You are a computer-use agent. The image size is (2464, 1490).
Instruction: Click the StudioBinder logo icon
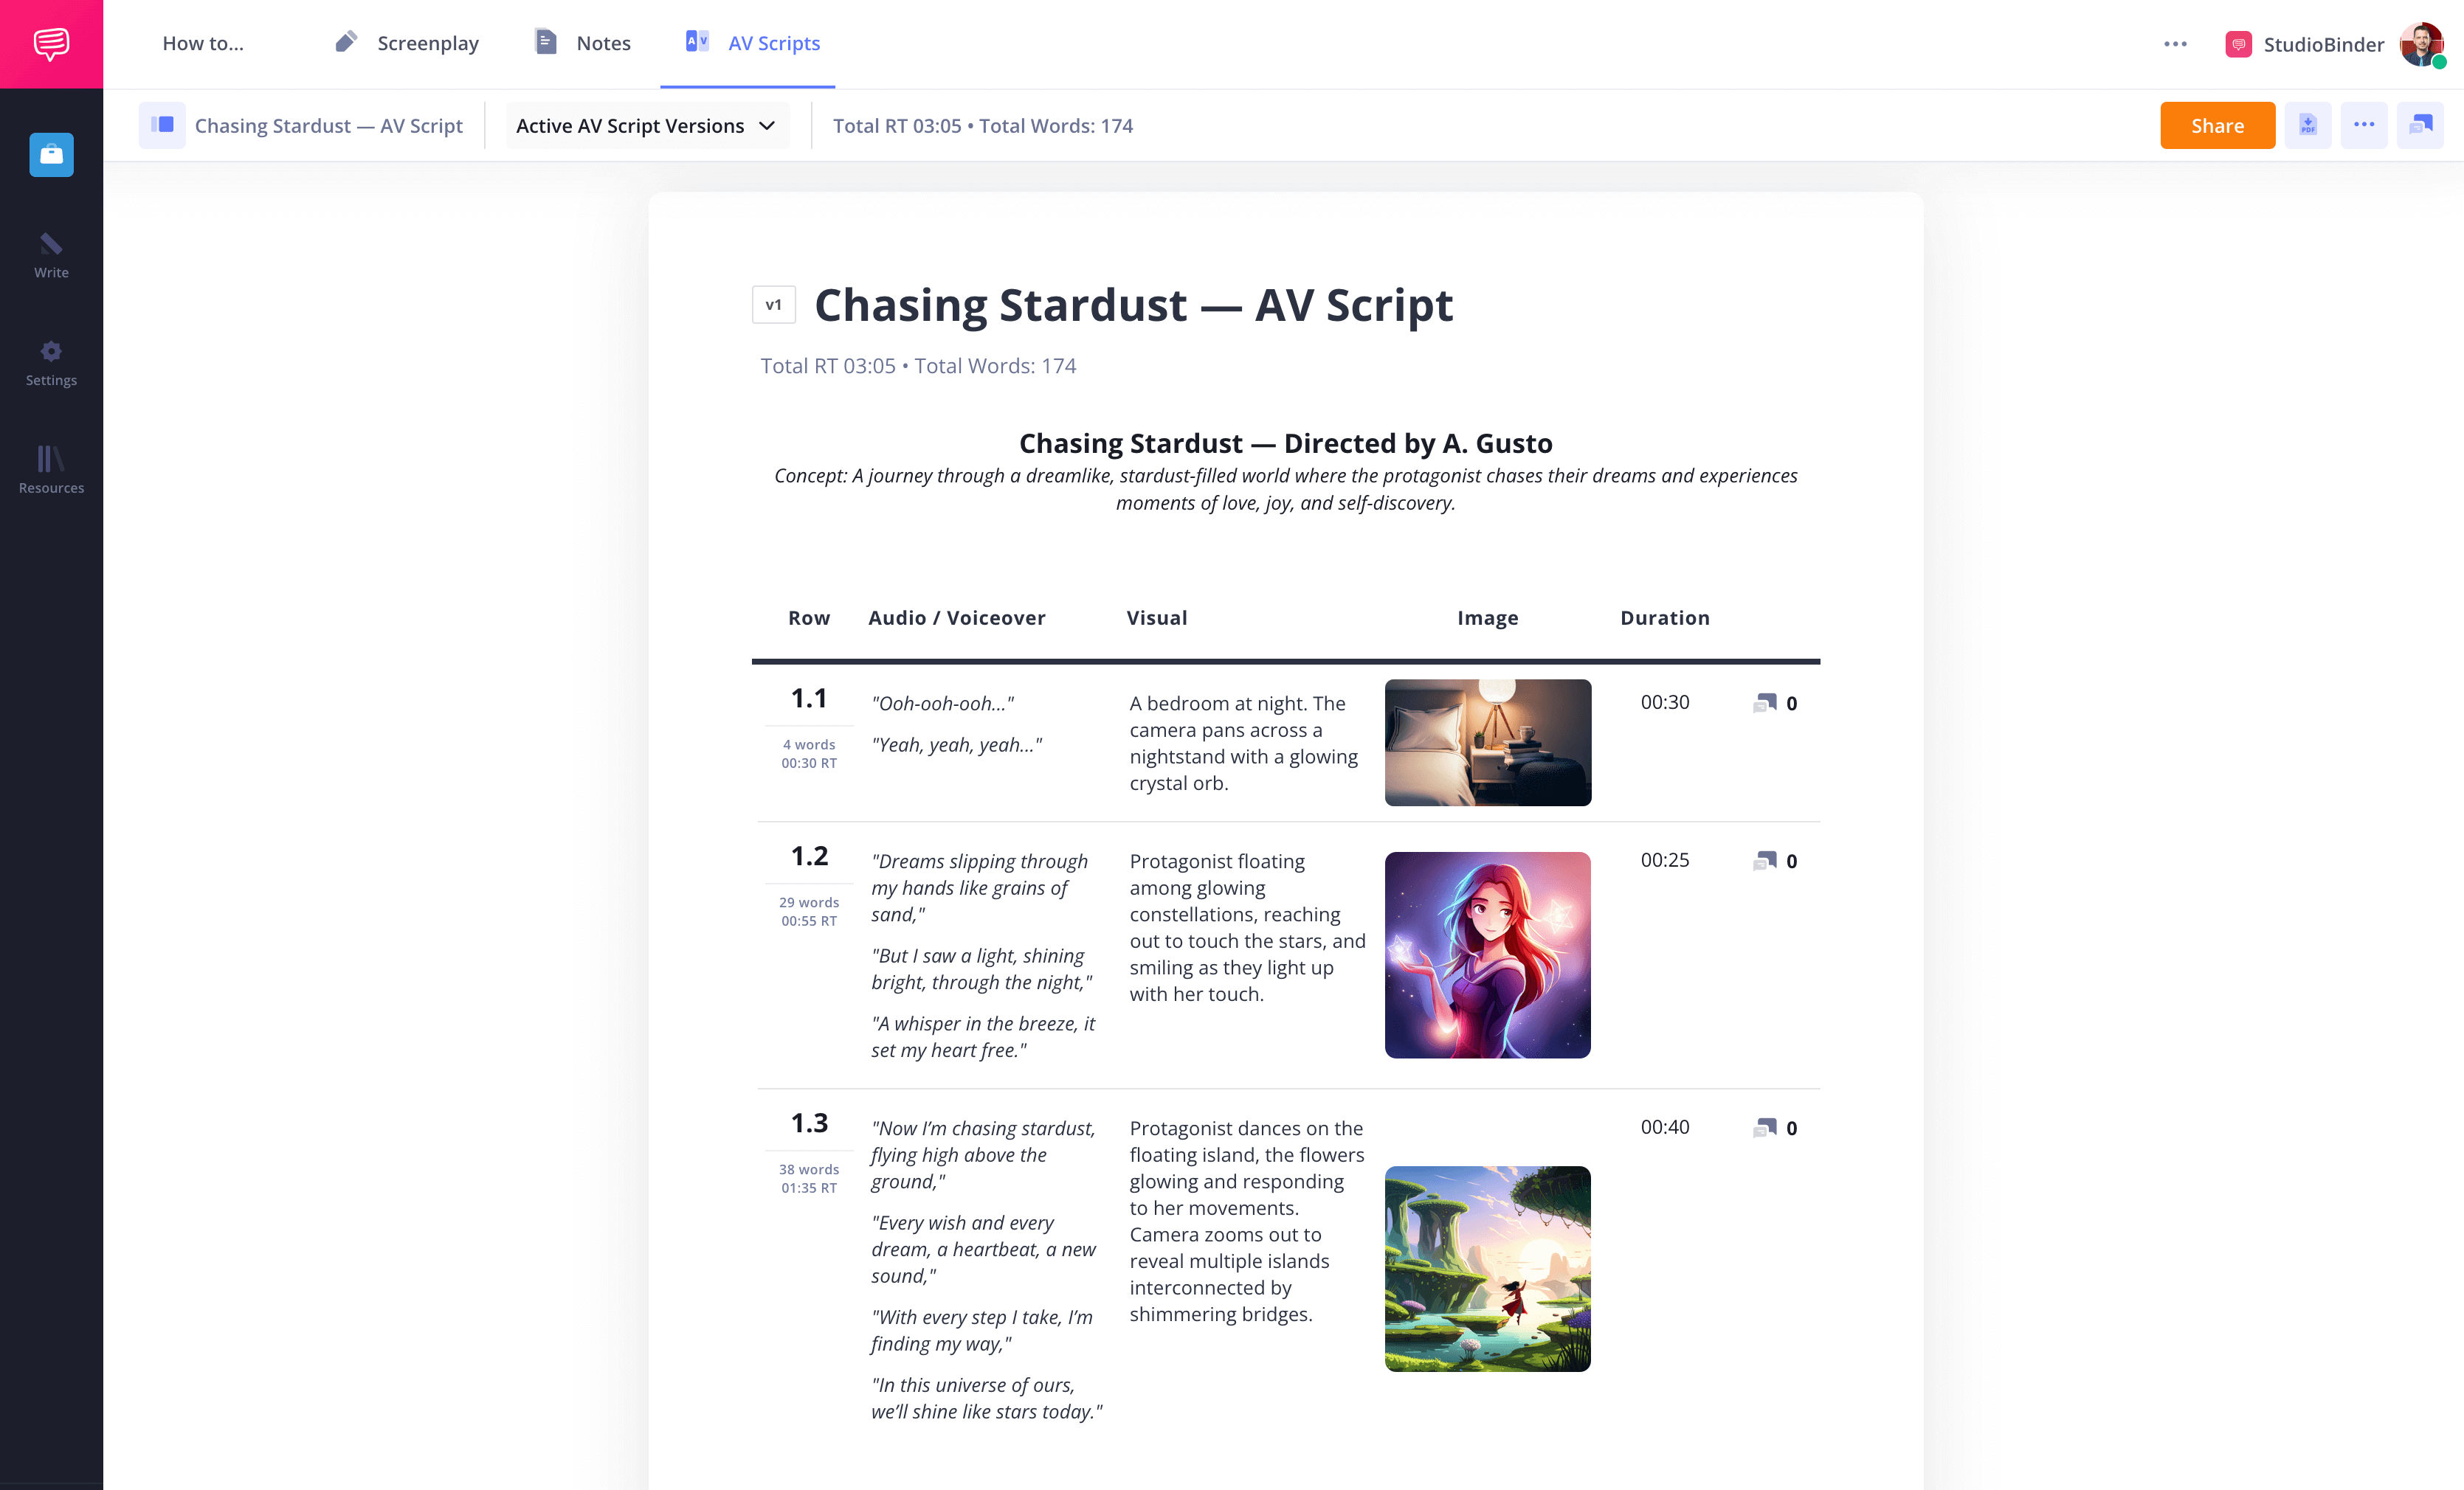[x=51, y=44]
